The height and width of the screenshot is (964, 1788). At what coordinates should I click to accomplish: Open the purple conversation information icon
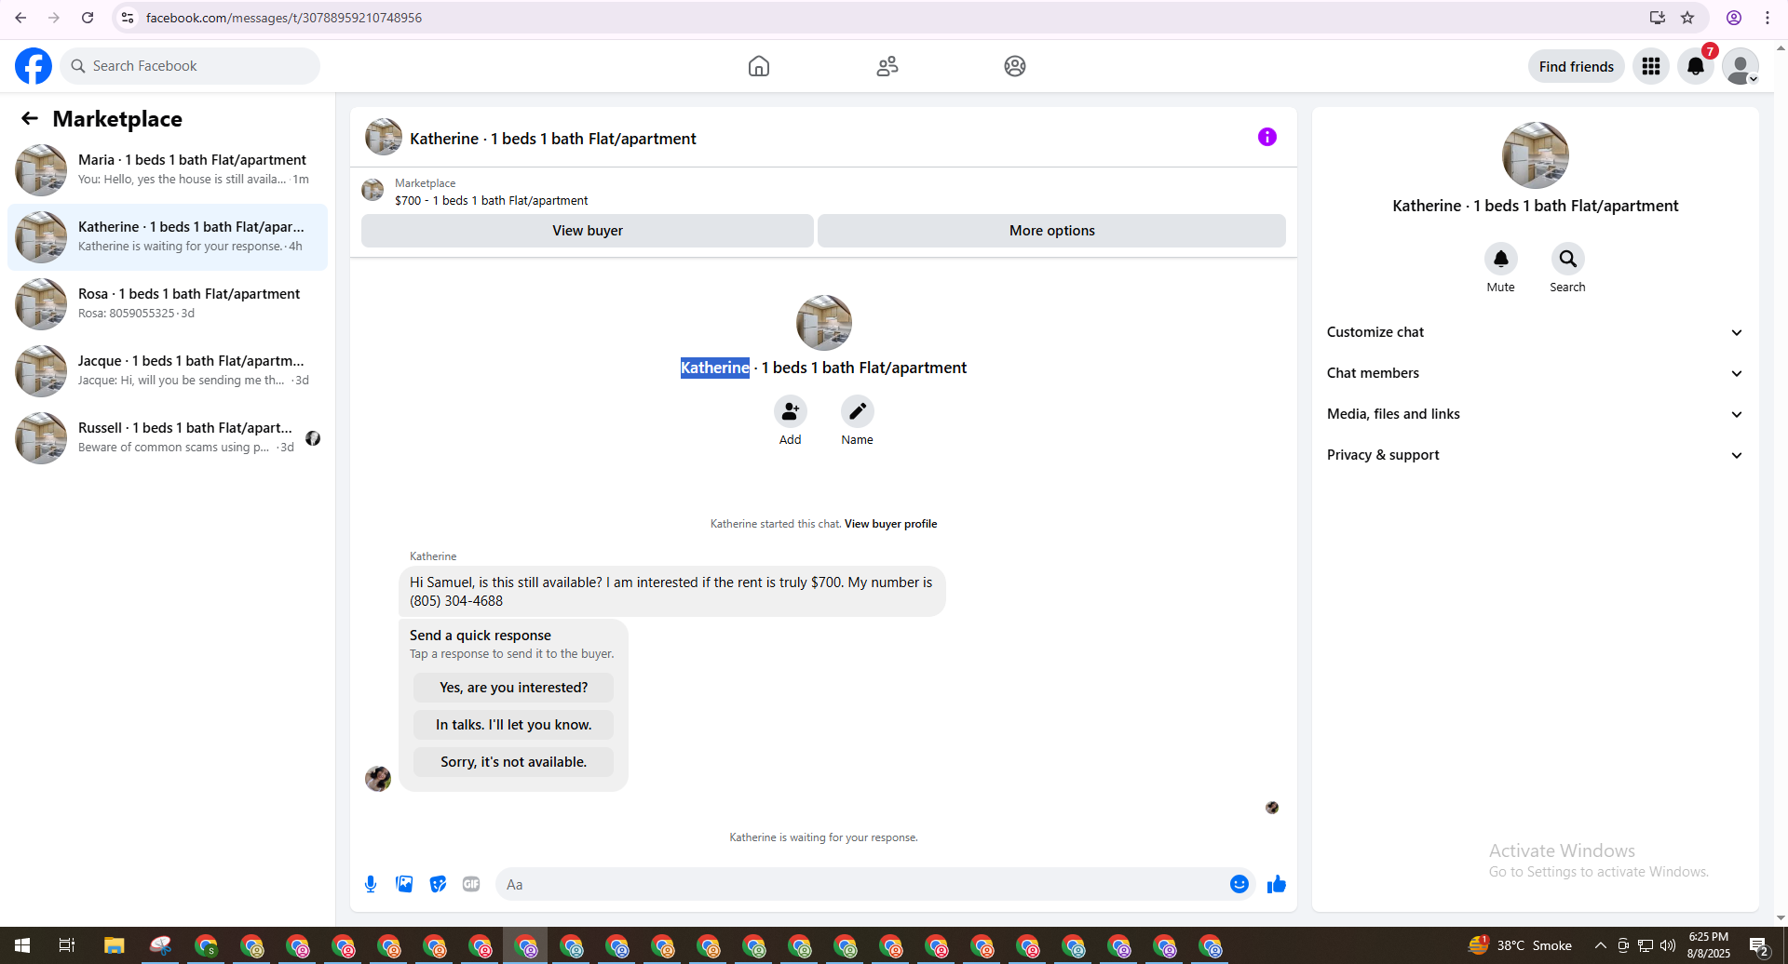coord(1267,137)
